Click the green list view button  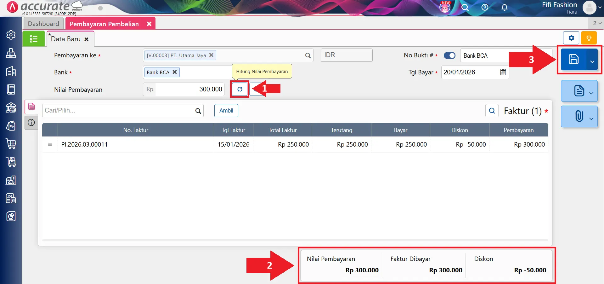(x=34, y=39)
